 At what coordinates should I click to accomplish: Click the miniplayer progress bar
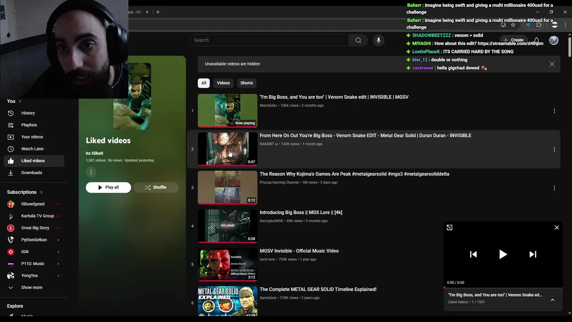point(503,288)
